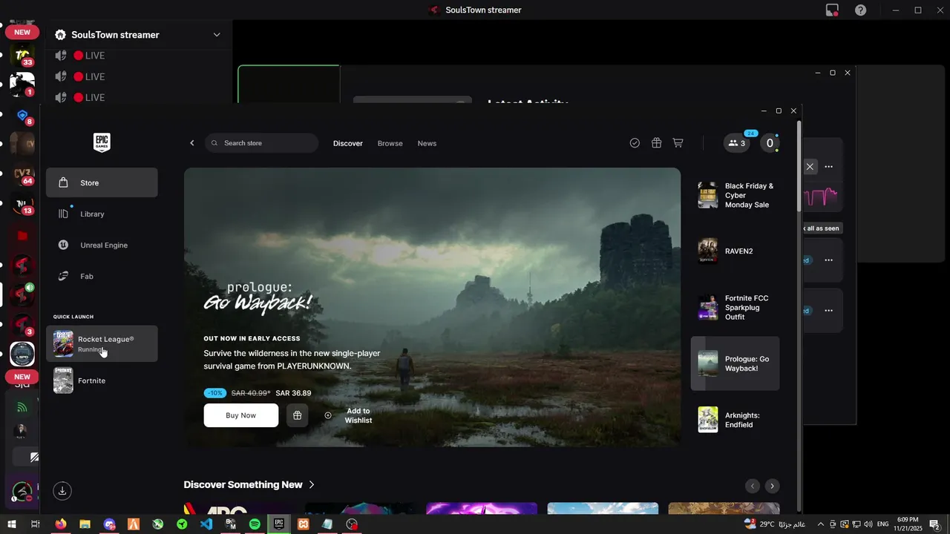The height and width of the screenshot is (534, 950).
Task: Open the wishlist checkmark icon in header
Action: click(x=635, y=143)
